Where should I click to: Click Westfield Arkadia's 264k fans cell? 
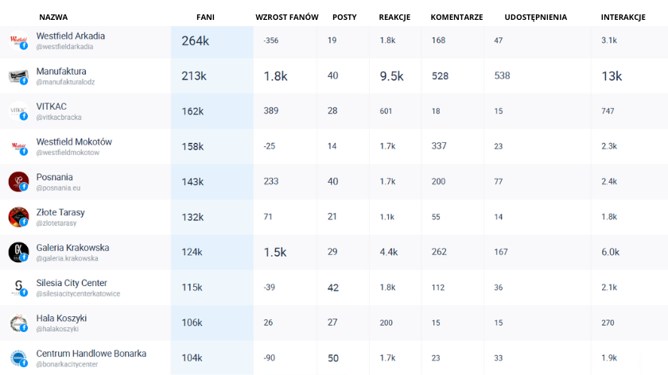195,41
